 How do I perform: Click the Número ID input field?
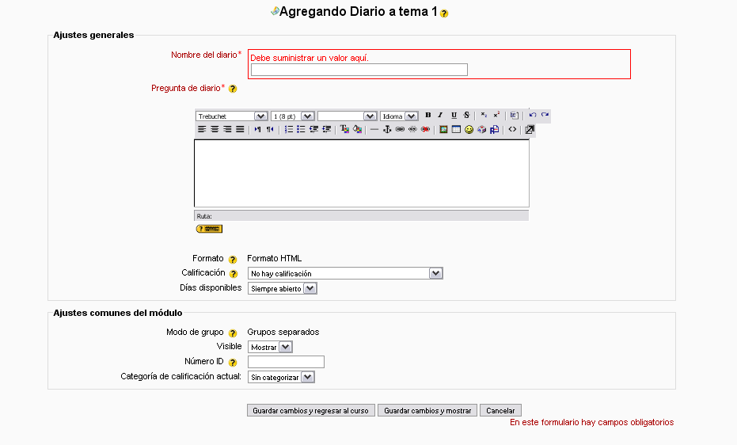point(286,362)
